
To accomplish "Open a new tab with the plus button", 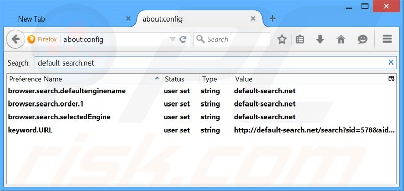I will coord(272,18).
